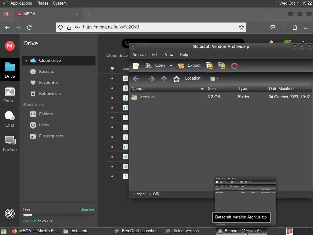This screenshot has width=313, height=235.
Task: Open File requests in MEGA
Action: coord(51,136)
